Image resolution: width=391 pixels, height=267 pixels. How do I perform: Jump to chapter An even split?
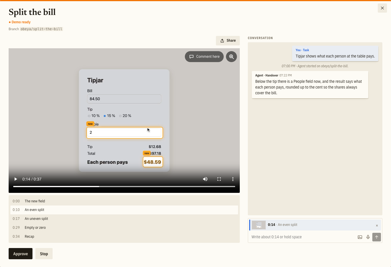(x=124, y=210)
